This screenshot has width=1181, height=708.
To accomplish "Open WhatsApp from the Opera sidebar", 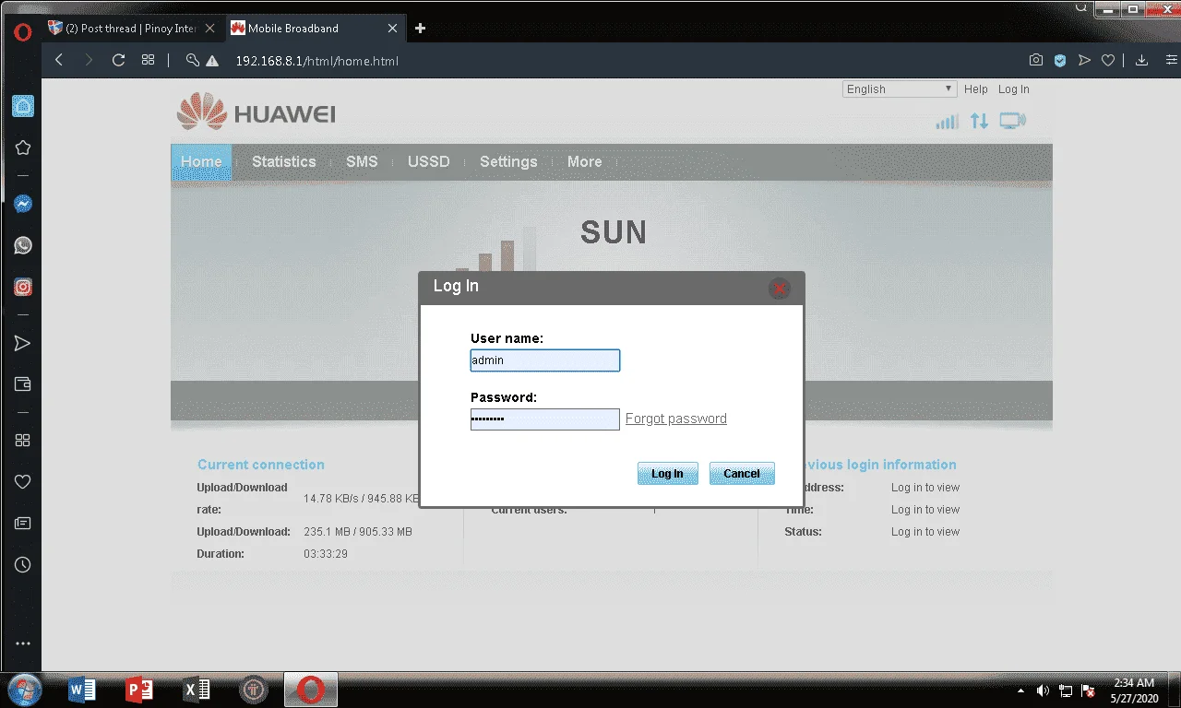I will point(23,245).
